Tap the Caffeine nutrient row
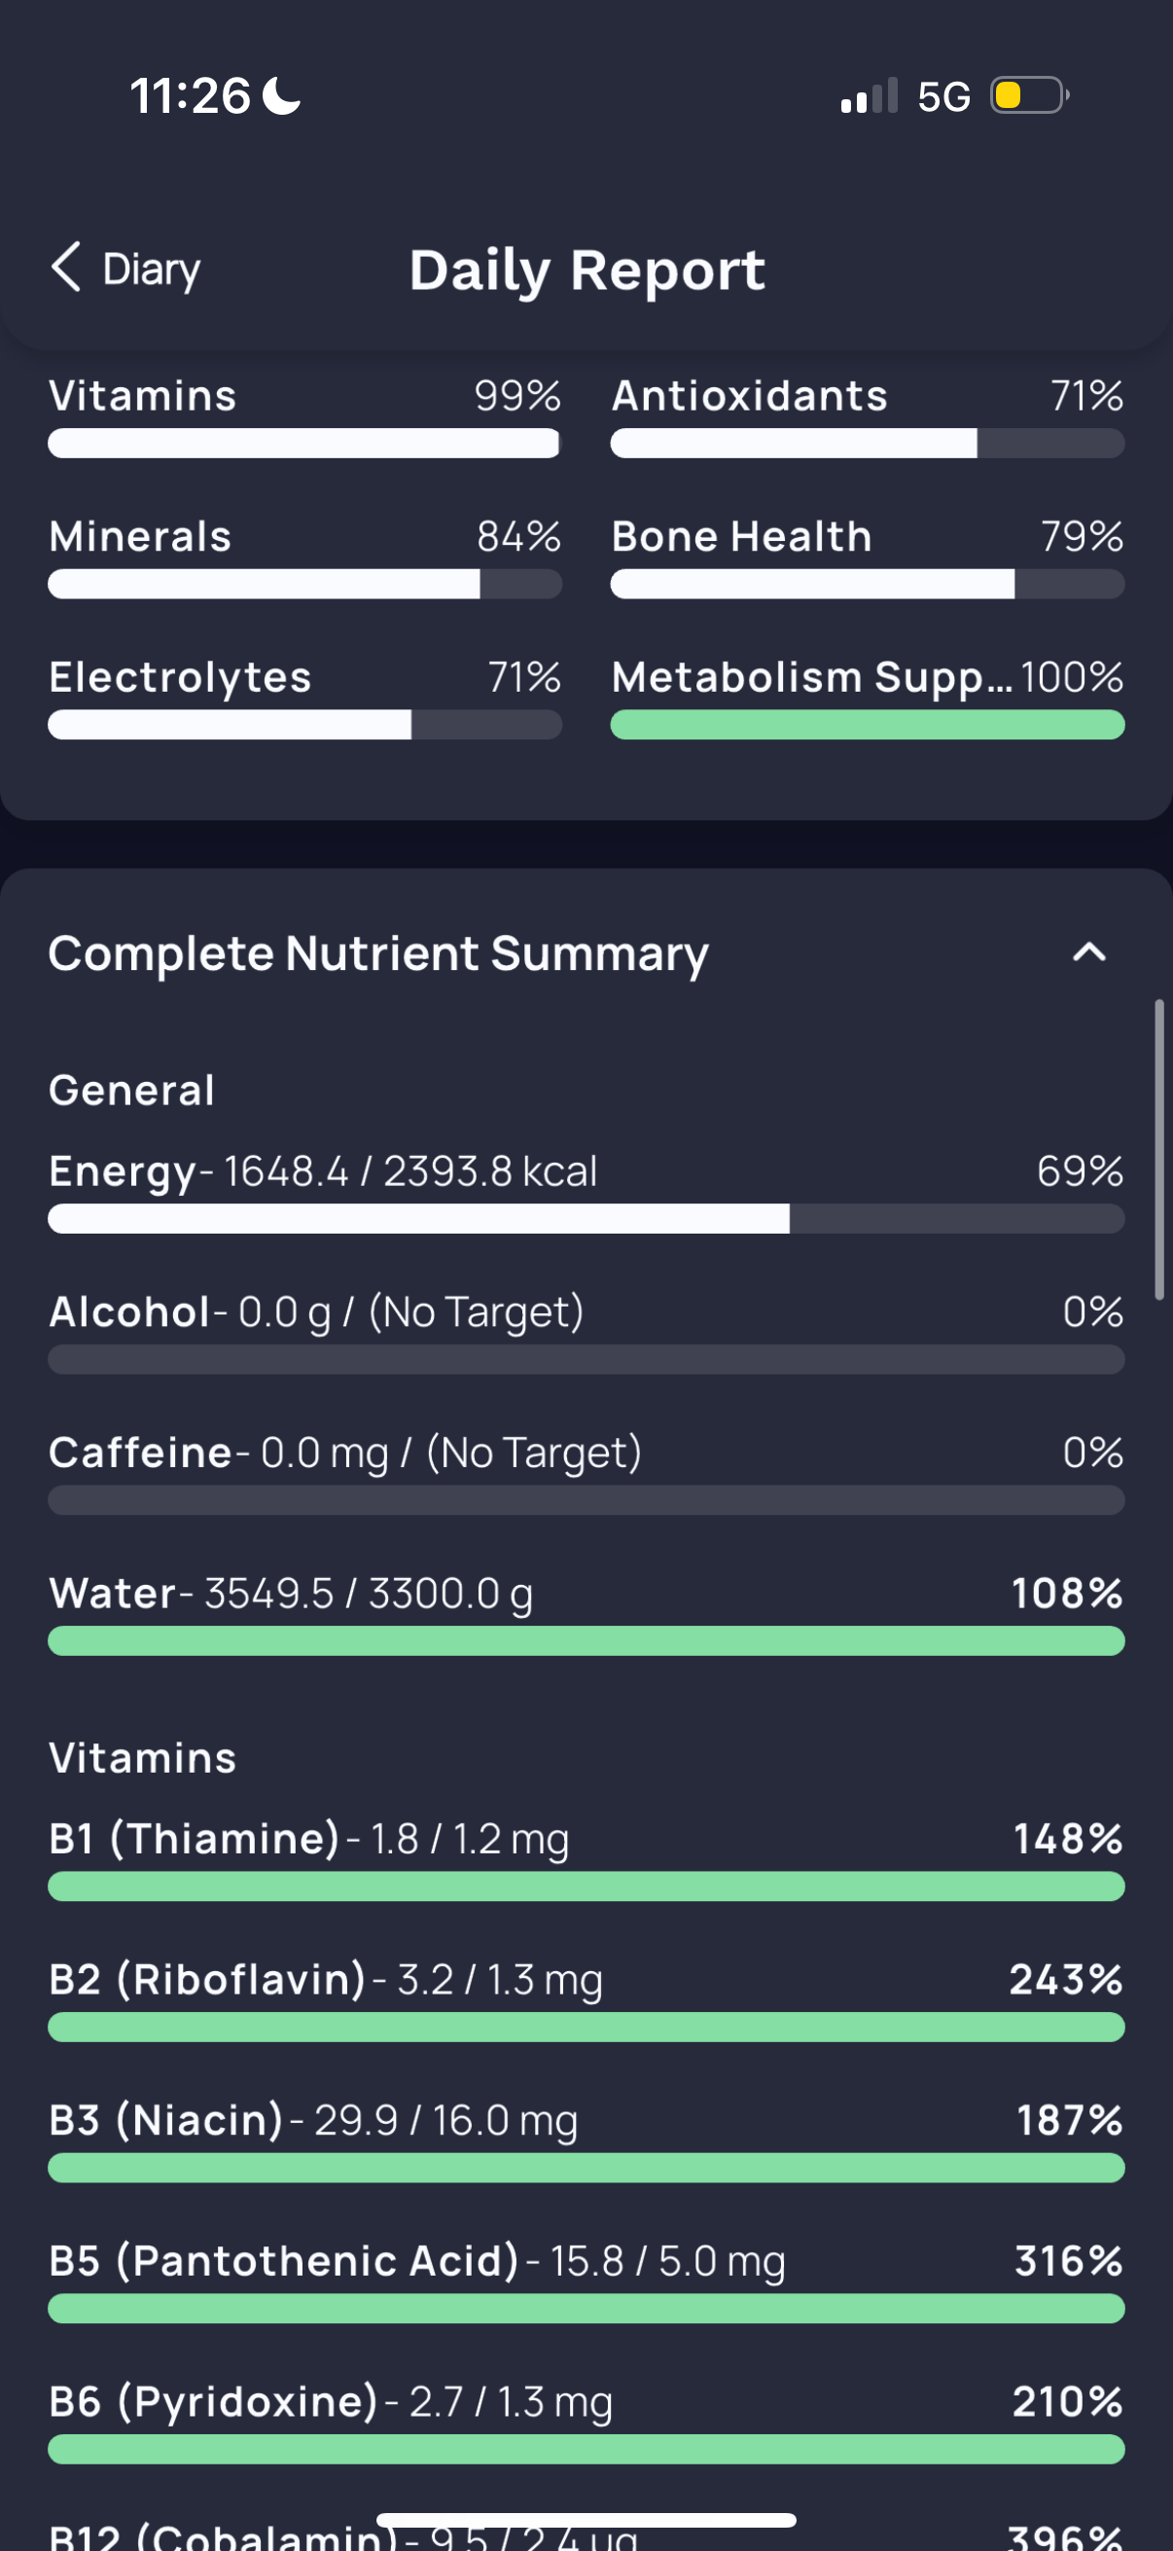The height and width of the screenshot is (2551, 1173). 586,1473
